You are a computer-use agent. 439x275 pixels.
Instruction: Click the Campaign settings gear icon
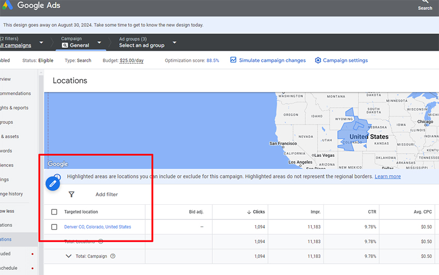[318, 60]
